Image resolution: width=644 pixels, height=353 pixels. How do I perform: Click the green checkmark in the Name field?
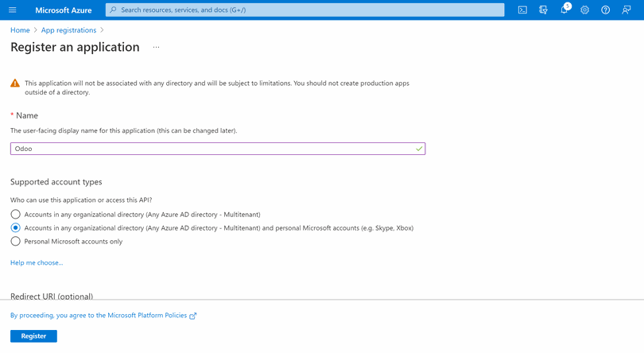pyautogui.click(x=419, y=149)
